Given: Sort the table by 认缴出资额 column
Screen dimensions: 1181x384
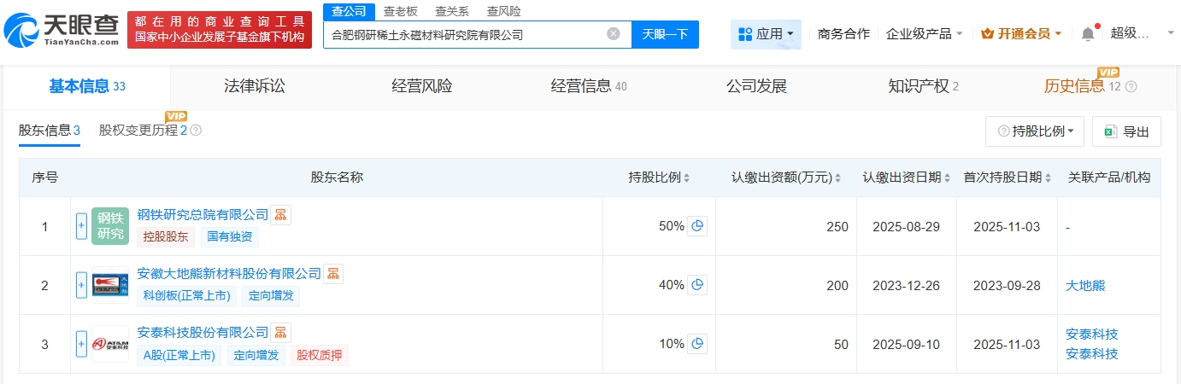Looking at the screenshot, I should [786, 177].
